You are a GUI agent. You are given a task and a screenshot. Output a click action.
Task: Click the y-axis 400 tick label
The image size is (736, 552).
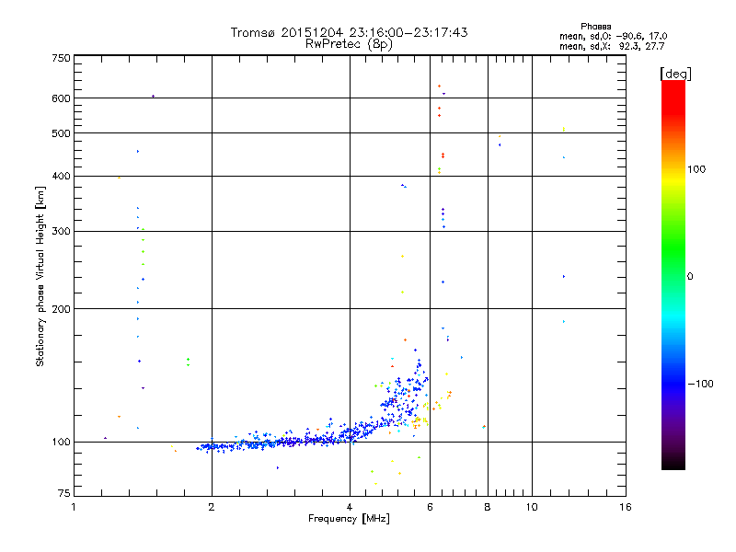[61, 176]
